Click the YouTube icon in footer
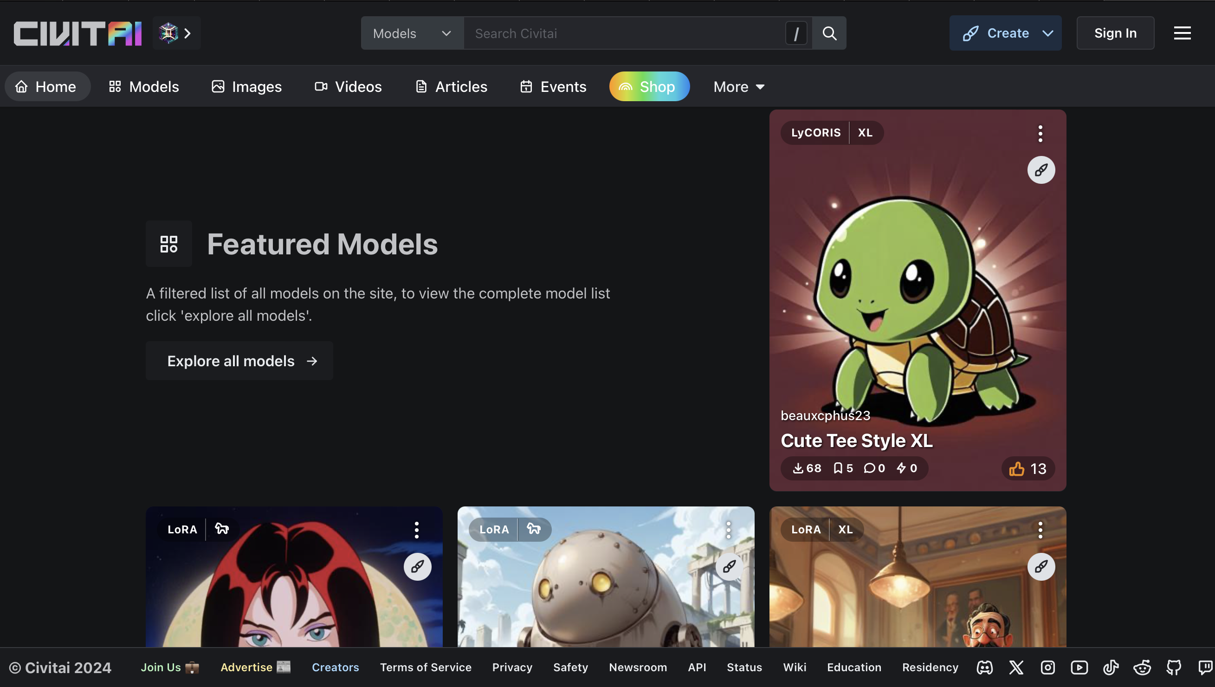 (1079, 667)
